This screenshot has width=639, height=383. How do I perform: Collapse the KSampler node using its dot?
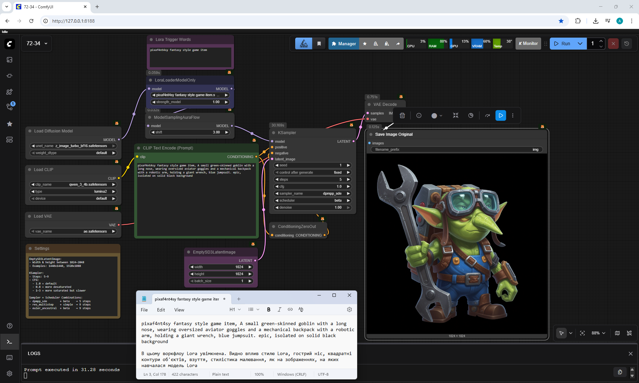point(274,133)
